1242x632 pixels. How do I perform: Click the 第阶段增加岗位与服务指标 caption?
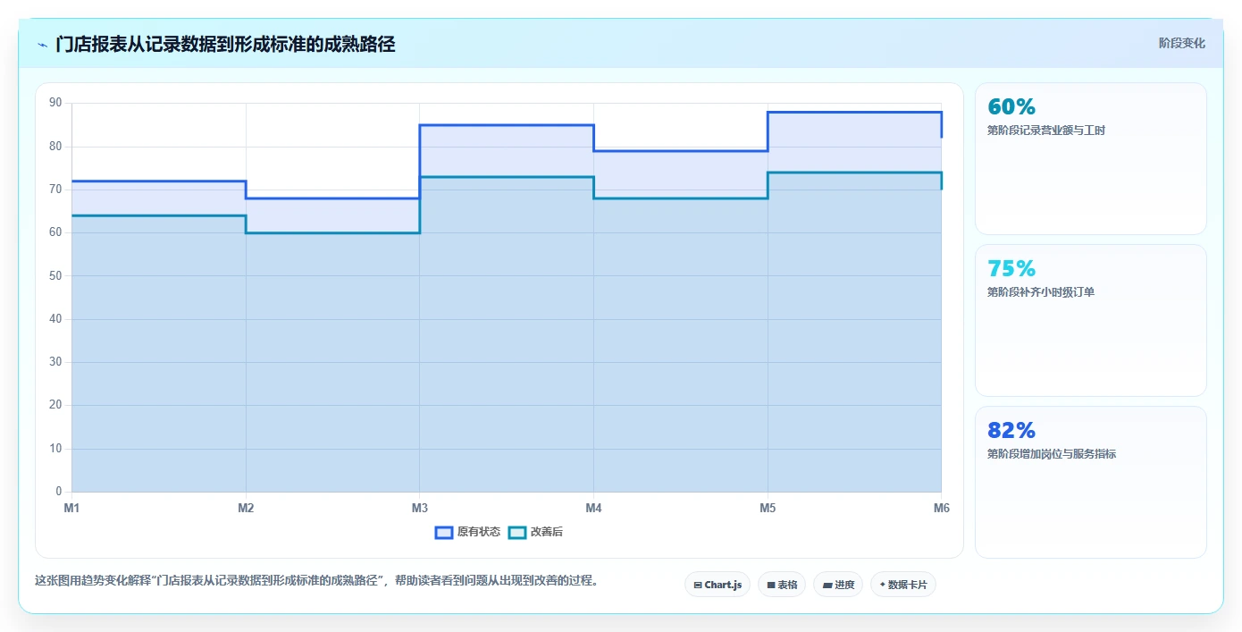coord(1052,454)
